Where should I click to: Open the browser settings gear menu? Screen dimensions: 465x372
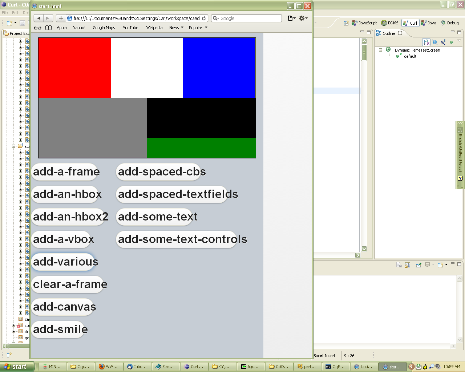tap(303, 18)
